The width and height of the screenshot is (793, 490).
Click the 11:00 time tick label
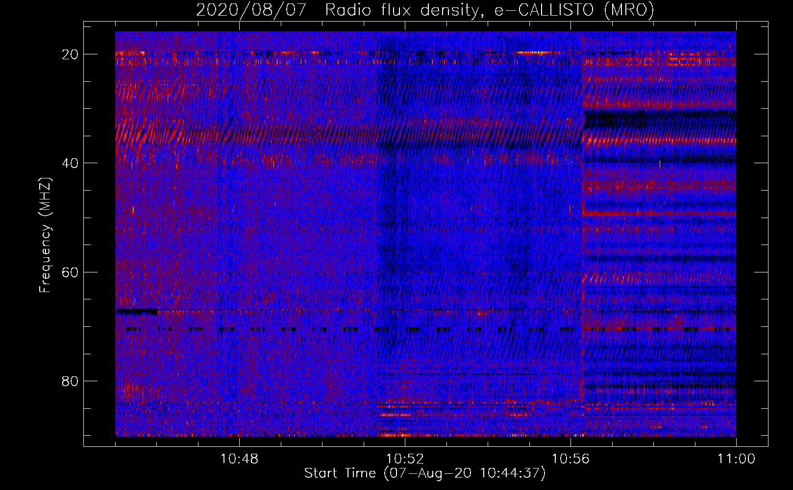click(x=736, y=459)
